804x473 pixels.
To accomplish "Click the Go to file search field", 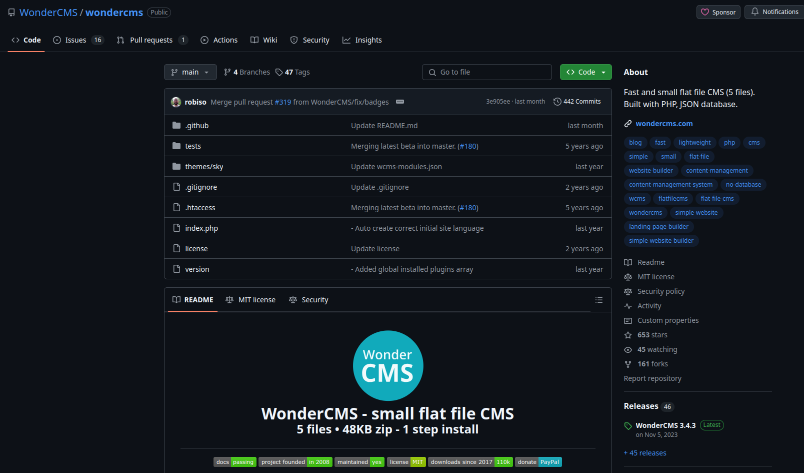I will [486, 72].
